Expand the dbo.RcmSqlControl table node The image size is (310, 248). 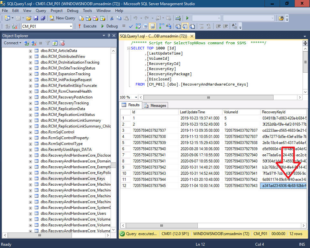pyautogui.click(x=30, y=132)
